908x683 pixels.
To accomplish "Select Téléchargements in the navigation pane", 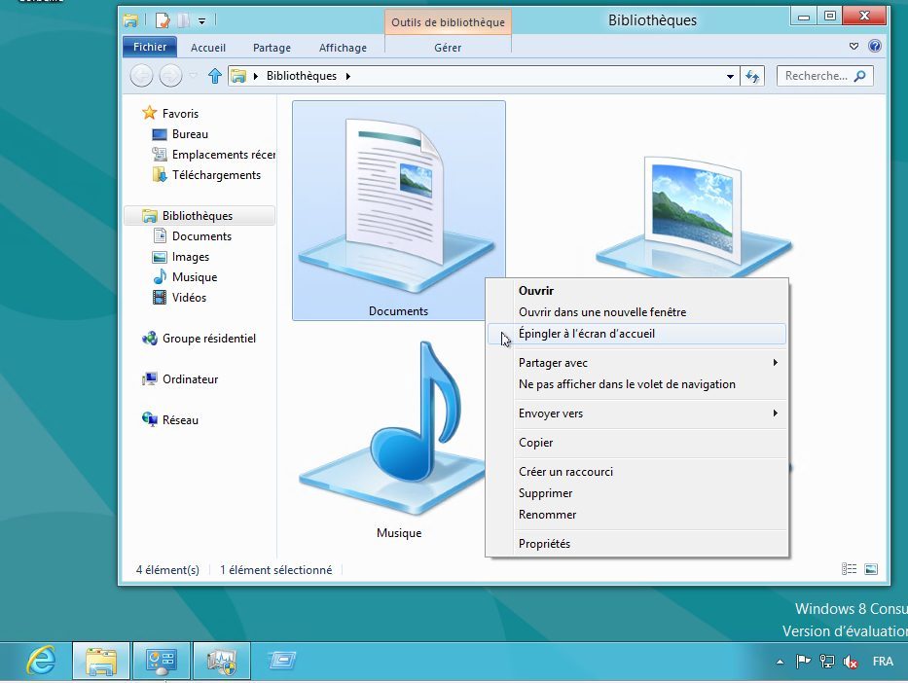I will pos(216,175).
